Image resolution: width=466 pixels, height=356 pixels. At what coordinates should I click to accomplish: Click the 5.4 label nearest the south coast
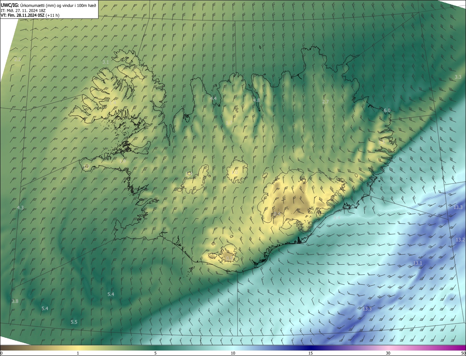point(111,294)
